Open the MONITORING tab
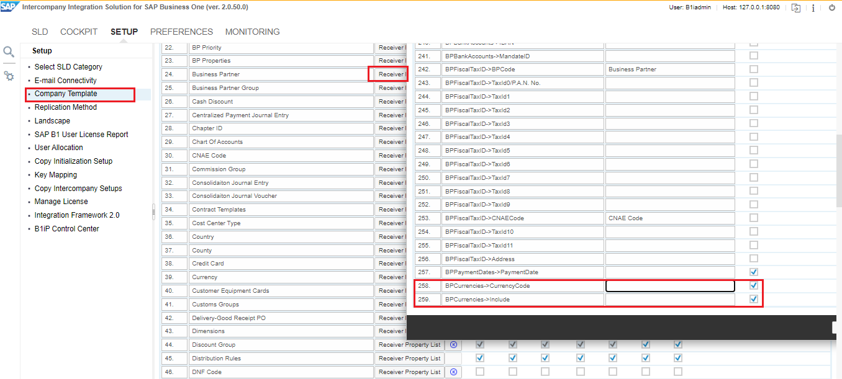842x379 pixels. 252,32
